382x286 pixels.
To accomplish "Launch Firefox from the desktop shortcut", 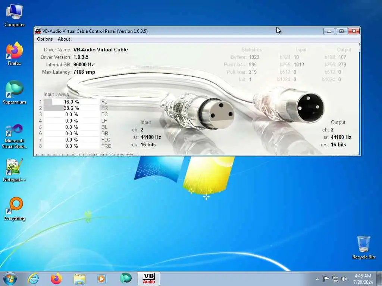I will pos(15,54).
